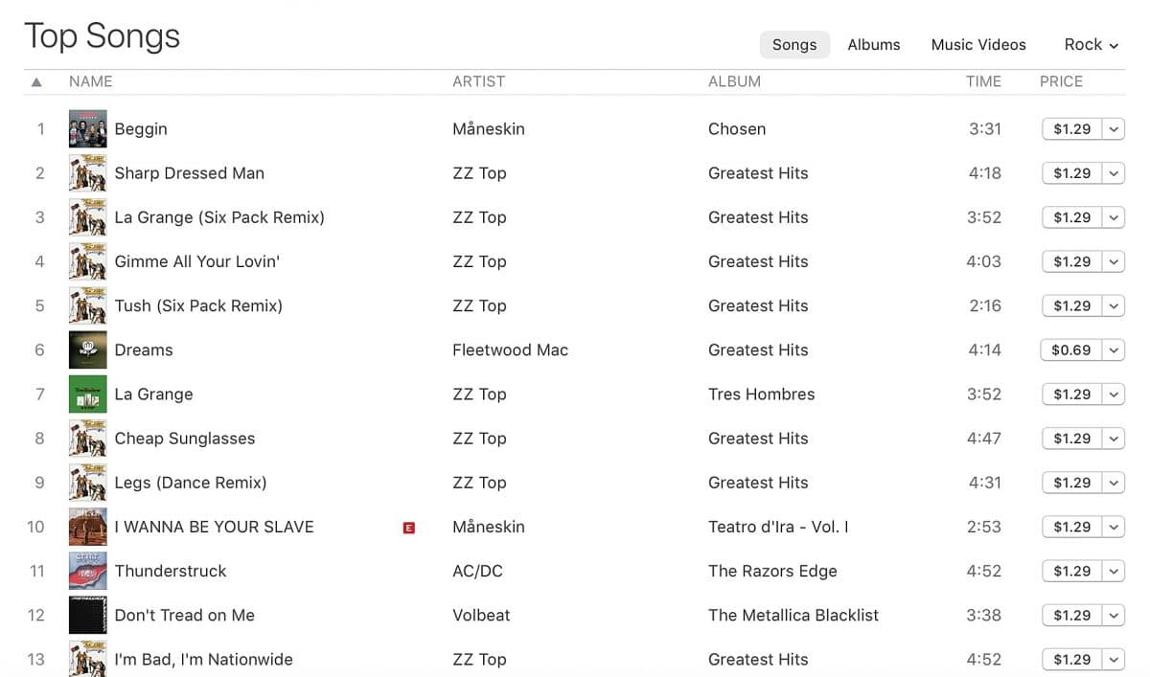
Task: Click the Dreams album cover icon
Action: point(87,350)
